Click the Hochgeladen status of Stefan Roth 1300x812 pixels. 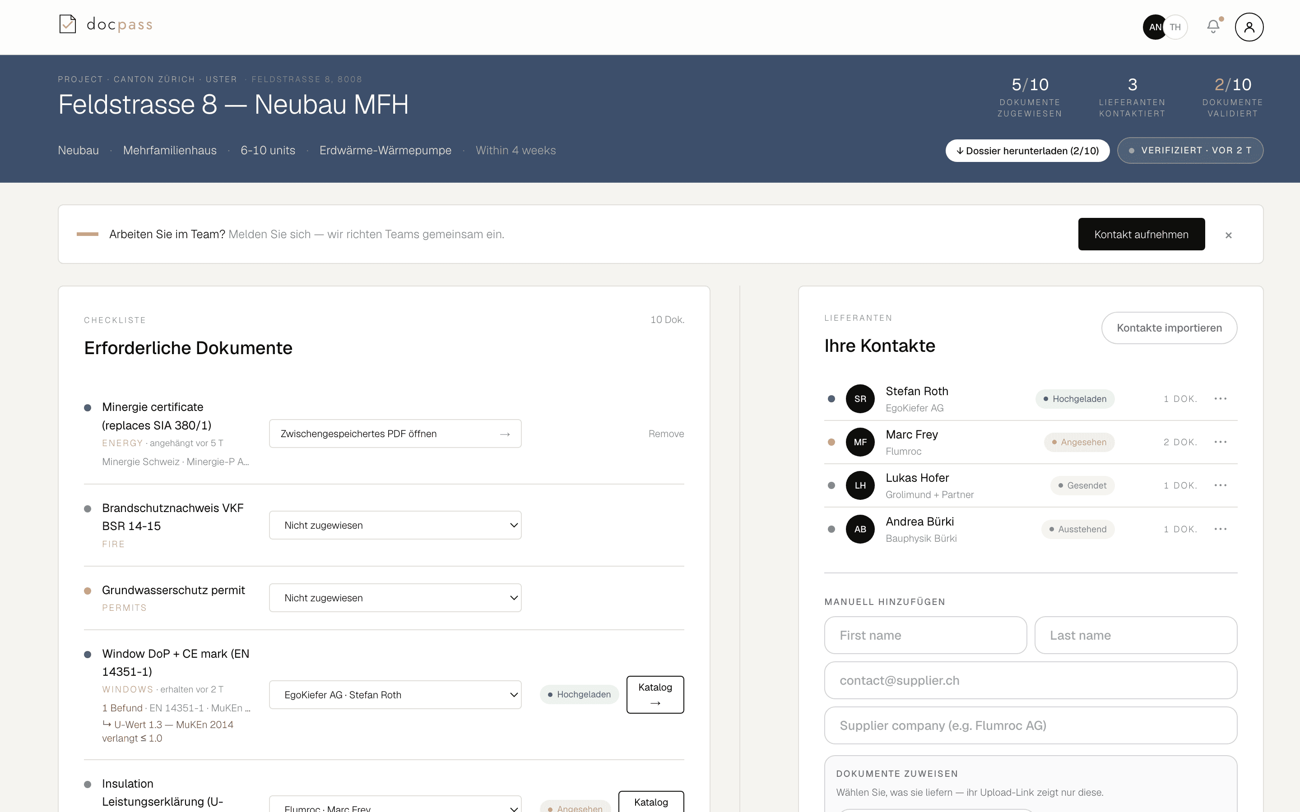point(1074,399)
